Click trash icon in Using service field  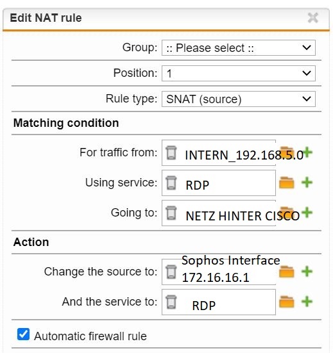171,183
